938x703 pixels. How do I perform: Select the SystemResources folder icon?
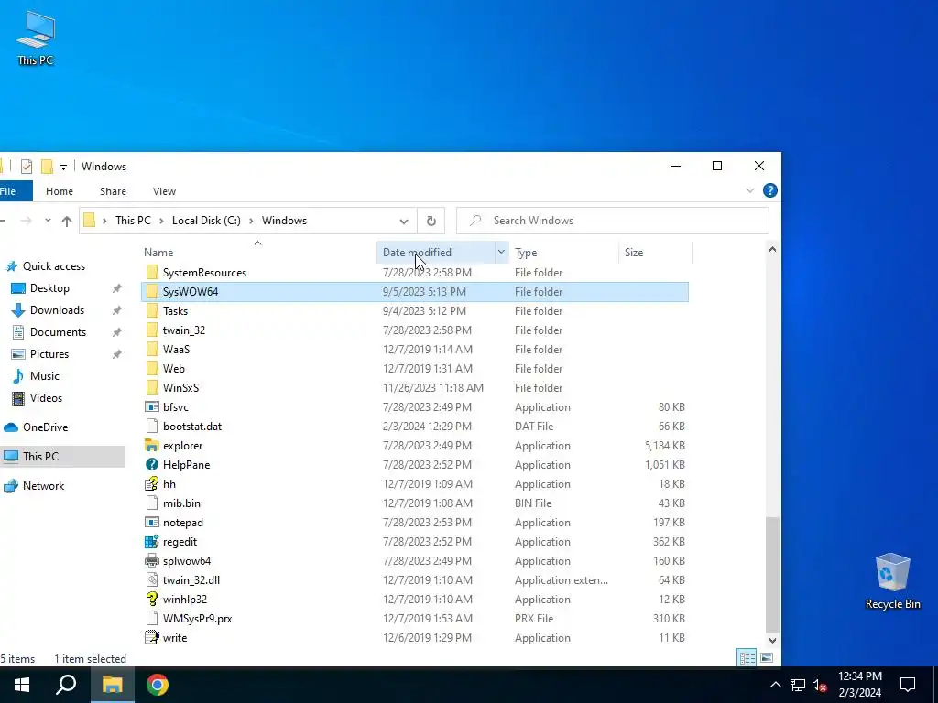pyautogui.click(x=152, y=273)
